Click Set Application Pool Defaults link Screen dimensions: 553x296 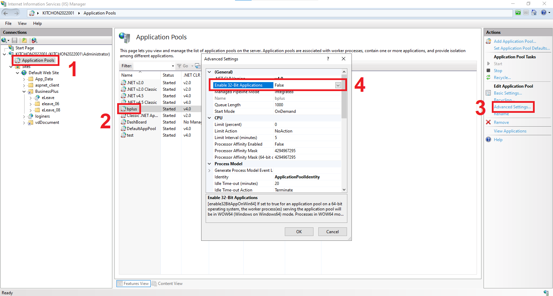point(522,48)
